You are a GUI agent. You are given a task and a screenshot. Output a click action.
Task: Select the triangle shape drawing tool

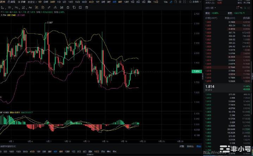click(x=2, y=8)
